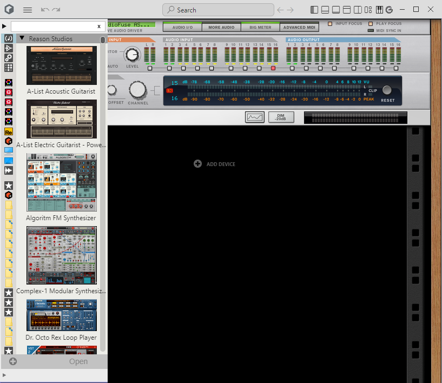Select the Instruments note icon in browser sidebar
Viewport: 442px width, 383px height.
point(9,38)
